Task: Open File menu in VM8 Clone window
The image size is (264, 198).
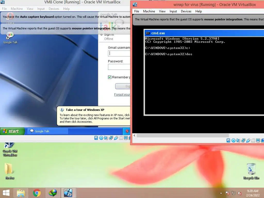Action: [4, 9]
